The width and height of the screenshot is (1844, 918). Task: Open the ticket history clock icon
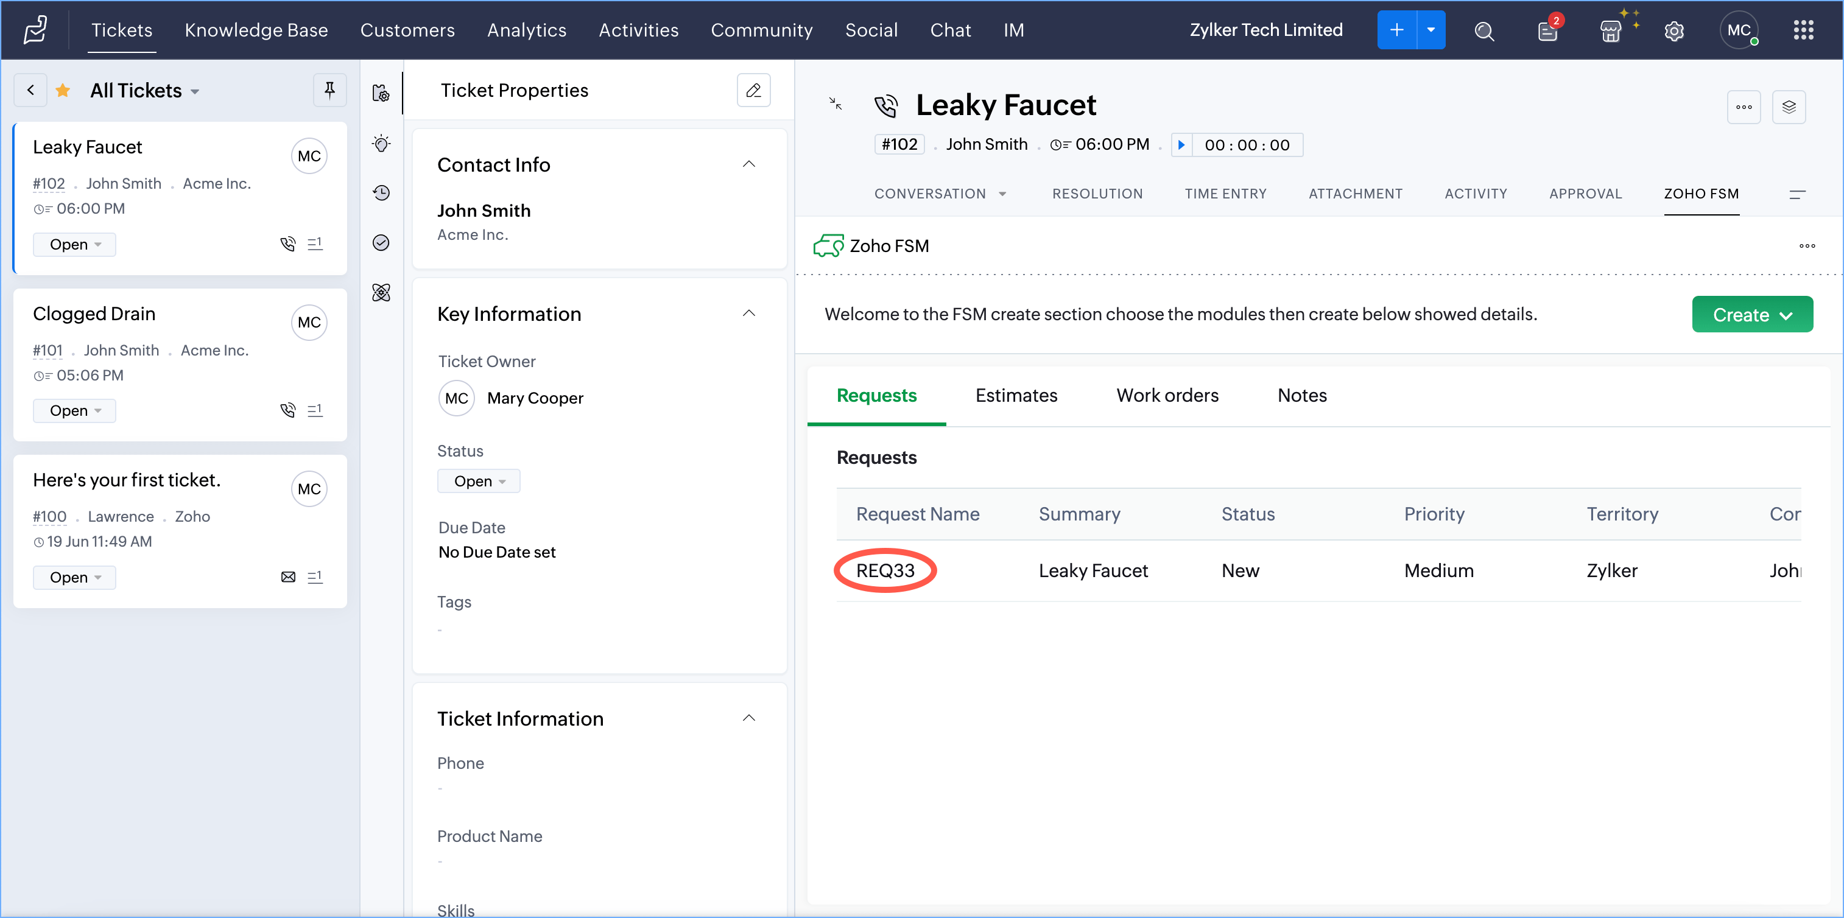(382, 192)
